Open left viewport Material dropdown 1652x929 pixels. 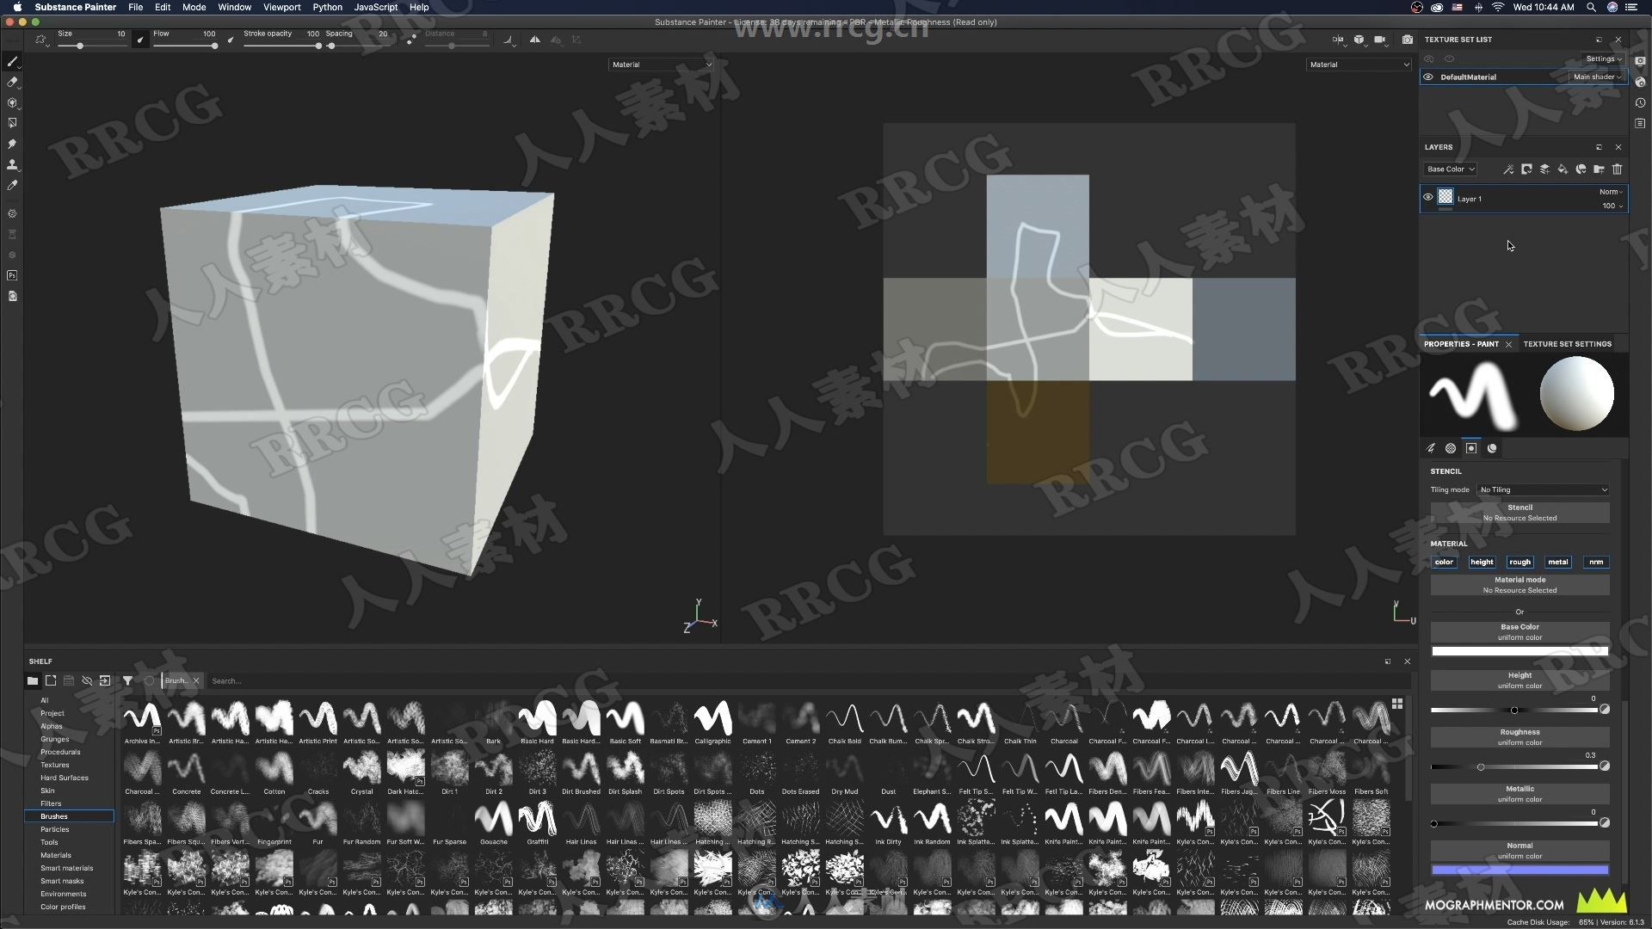(662, 65)
